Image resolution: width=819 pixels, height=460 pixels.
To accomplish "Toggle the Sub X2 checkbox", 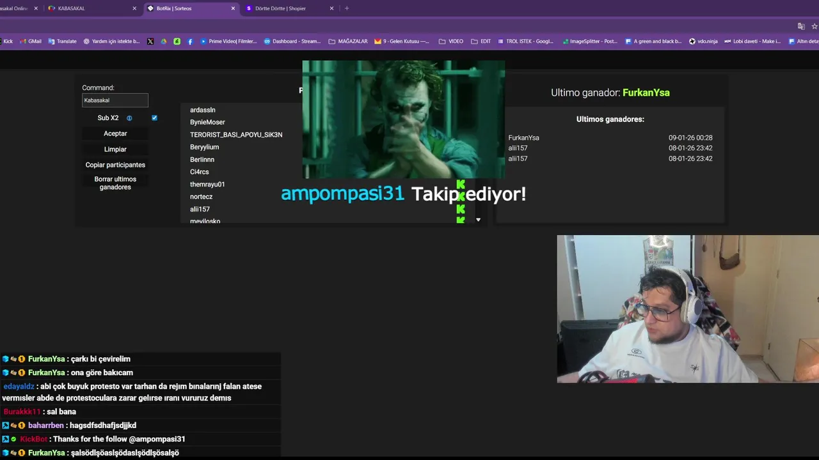I will pyautogui.click(x=154, y=118).
